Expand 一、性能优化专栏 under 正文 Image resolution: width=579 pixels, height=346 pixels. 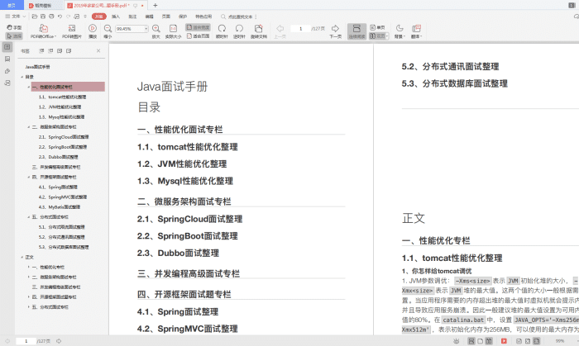click(x=28, y=268)
